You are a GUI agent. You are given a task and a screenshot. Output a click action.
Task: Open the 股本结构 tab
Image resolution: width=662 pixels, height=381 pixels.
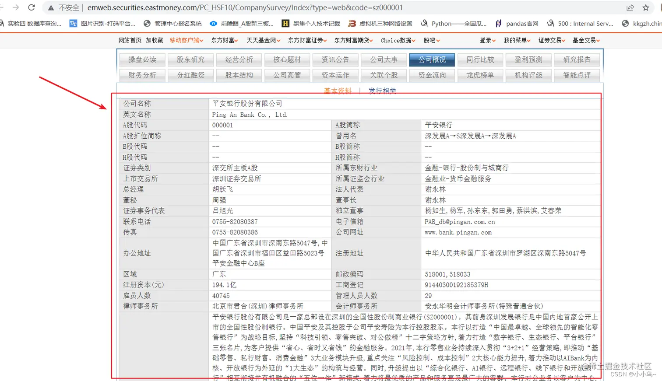[x=239, y=75]
